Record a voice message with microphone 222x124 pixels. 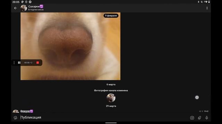[207, 118]
